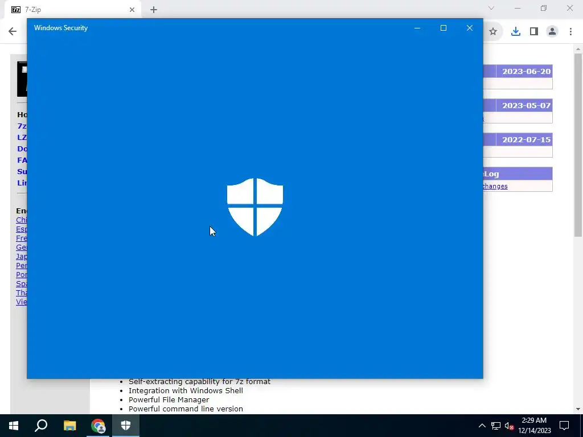The height and width of the screenshot is (437, 583).
Task: Click the history of changes link in 7-Zip page
Action: tap(495, 186)
